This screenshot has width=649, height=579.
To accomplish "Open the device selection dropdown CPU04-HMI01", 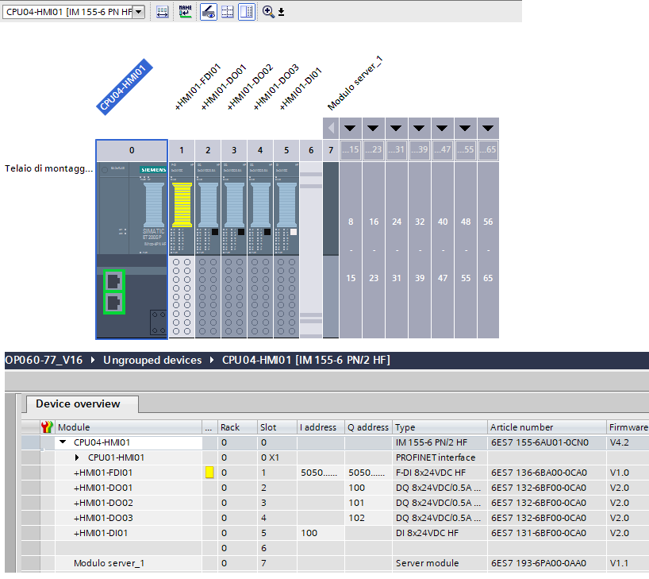I will pyautogui.click(x=139, y=12).
